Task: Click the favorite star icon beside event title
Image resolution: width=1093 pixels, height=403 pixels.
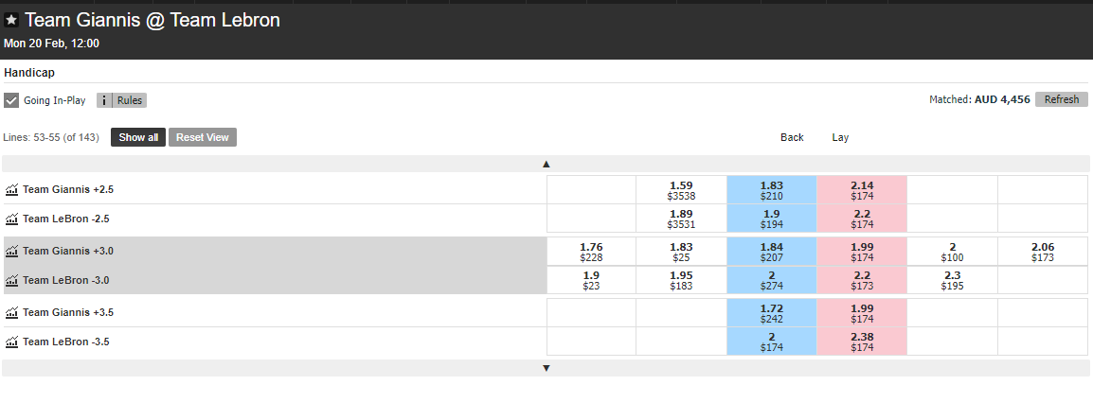Action: [11, 20]
